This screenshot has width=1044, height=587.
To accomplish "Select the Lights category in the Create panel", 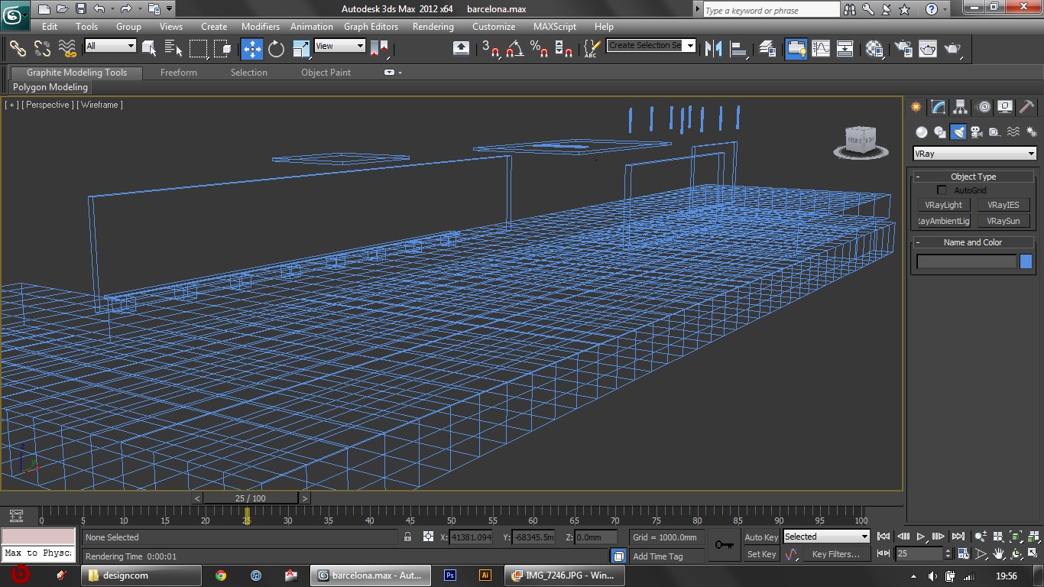I will (x=958, y=131).
